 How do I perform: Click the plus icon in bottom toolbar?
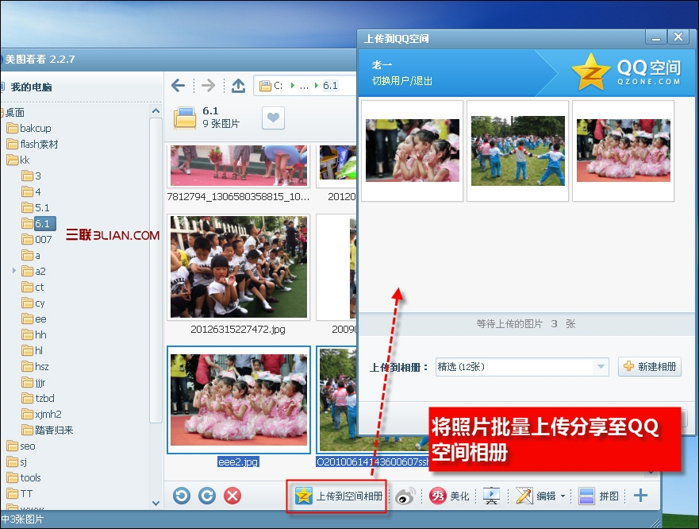coord(640,496)
